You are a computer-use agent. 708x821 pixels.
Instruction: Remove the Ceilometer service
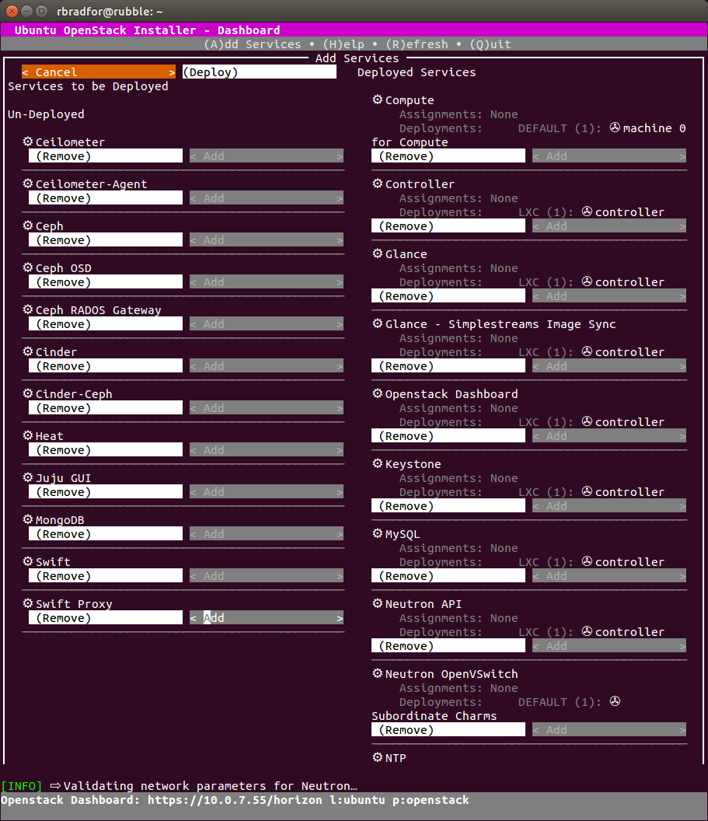(x=106, y=156)
